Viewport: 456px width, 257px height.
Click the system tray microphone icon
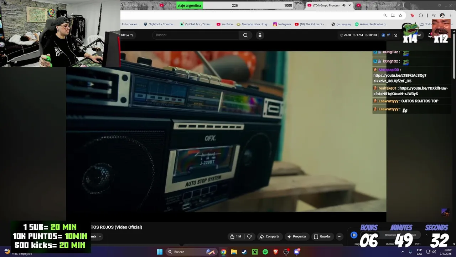410,252
